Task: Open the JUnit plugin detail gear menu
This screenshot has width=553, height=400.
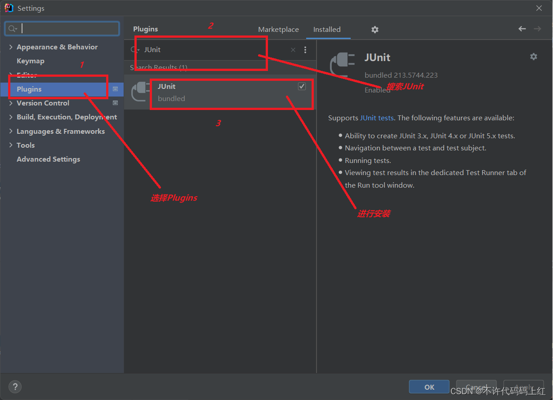Action: [x=534, y=57]
